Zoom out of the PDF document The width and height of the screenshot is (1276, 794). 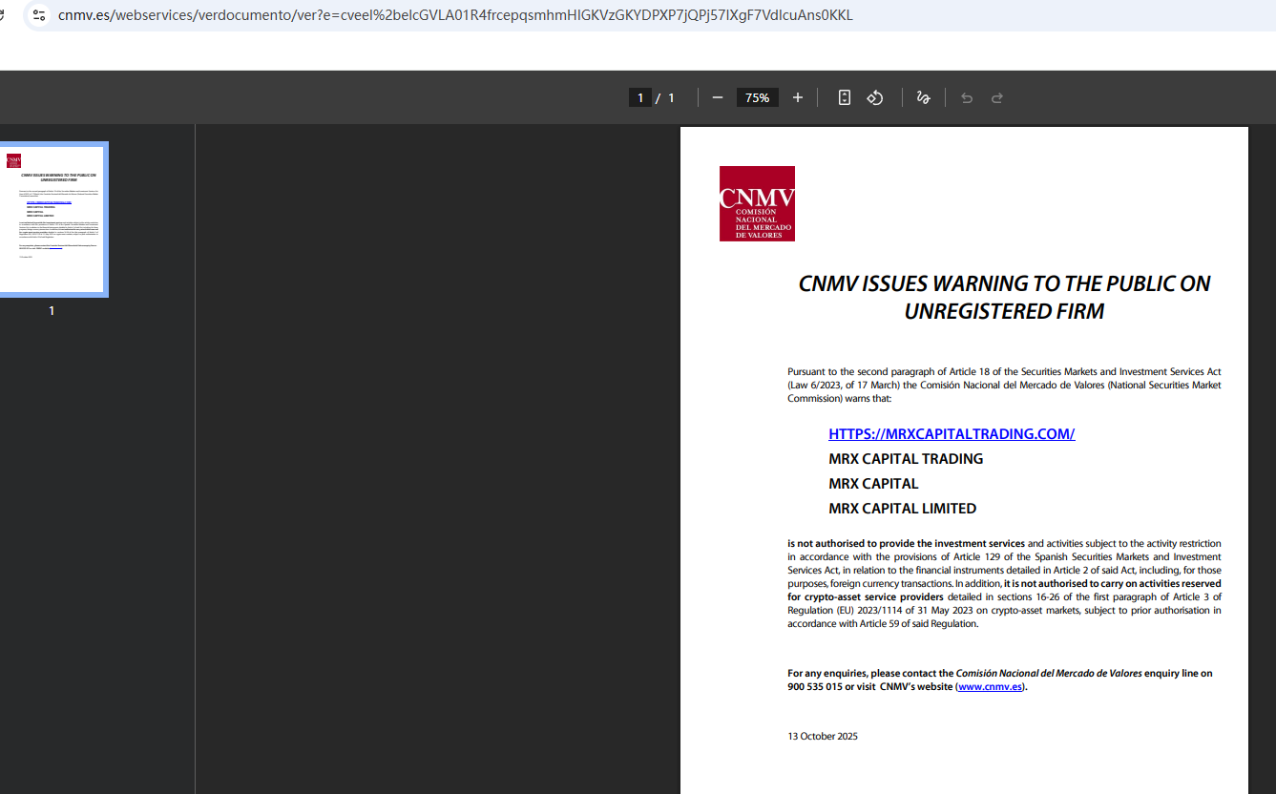[x=718, y=97]
